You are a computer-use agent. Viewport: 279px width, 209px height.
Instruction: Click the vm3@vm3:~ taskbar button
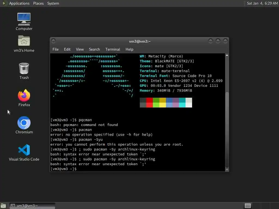coord(32,206)
